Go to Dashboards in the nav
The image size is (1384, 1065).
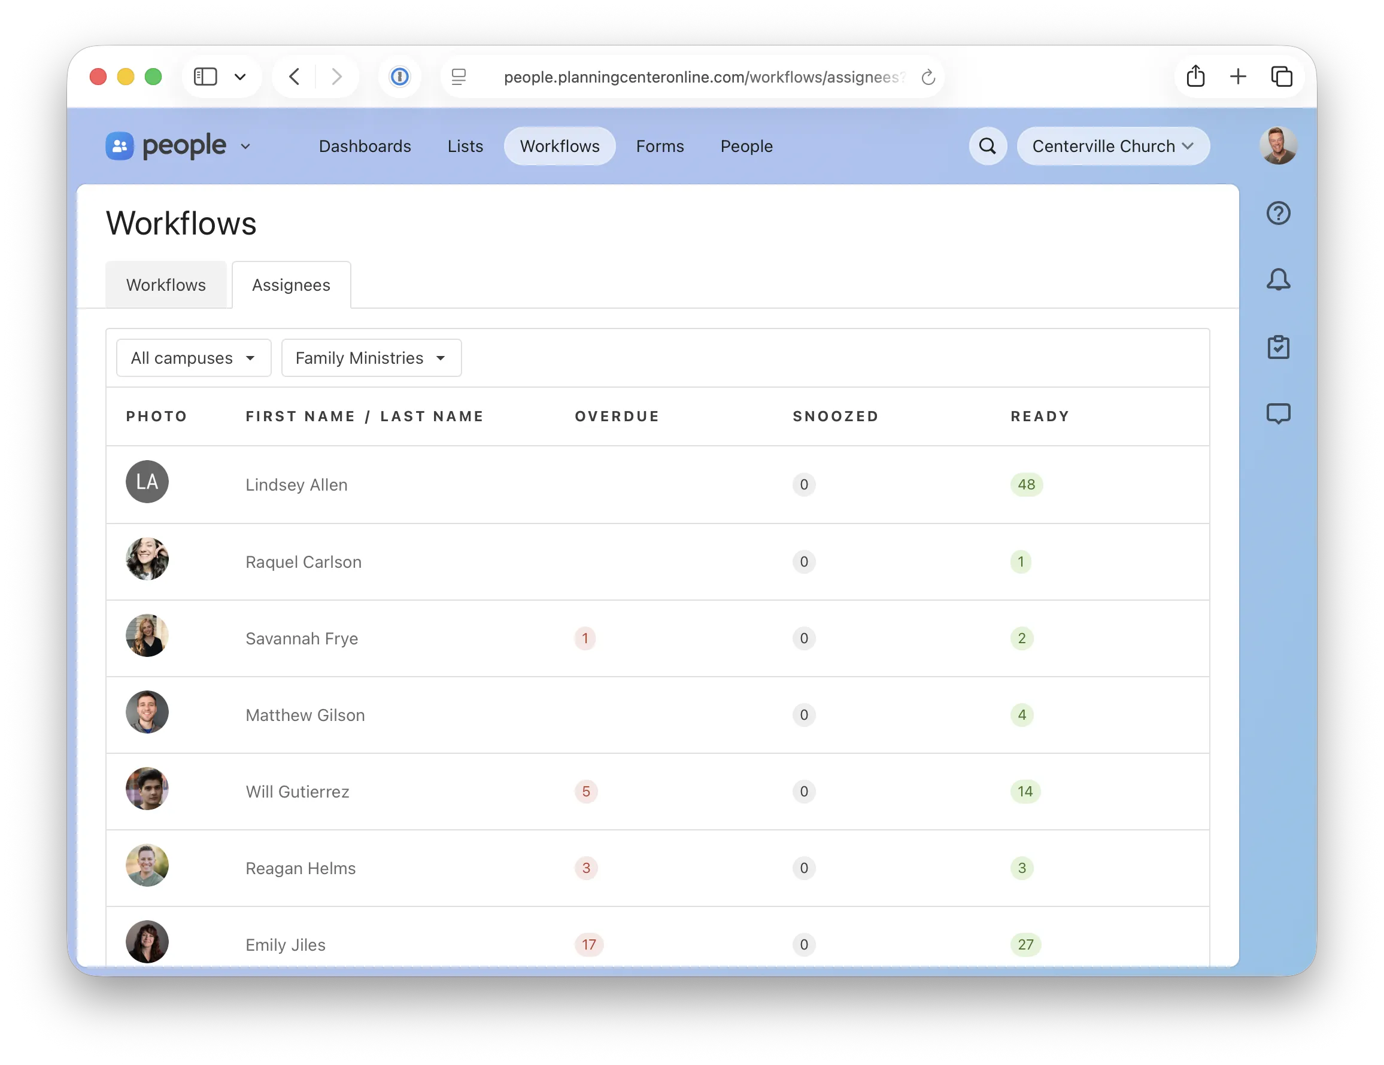click(x=365, y=147)
